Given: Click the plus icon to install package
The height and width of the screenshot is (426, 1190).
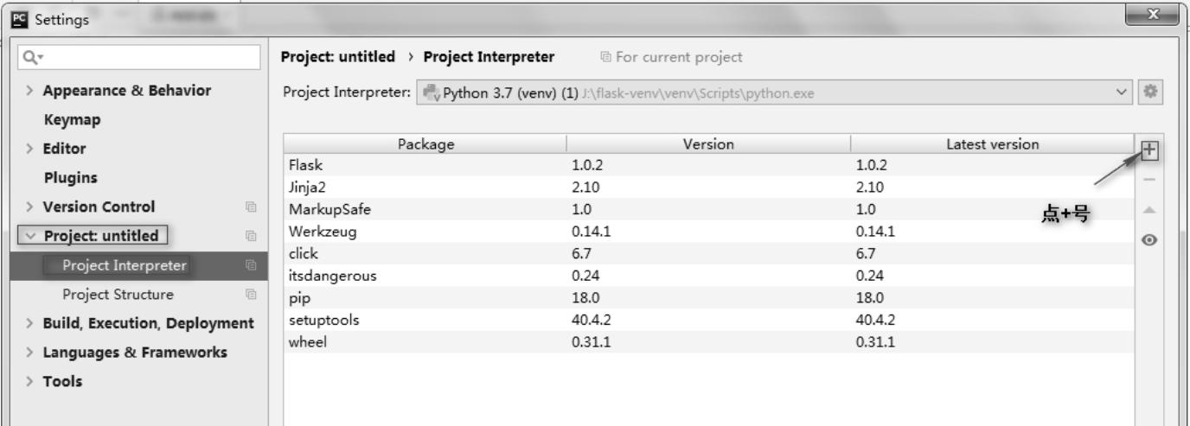Looking at the screenshot, I should (x=1149, y=150).
